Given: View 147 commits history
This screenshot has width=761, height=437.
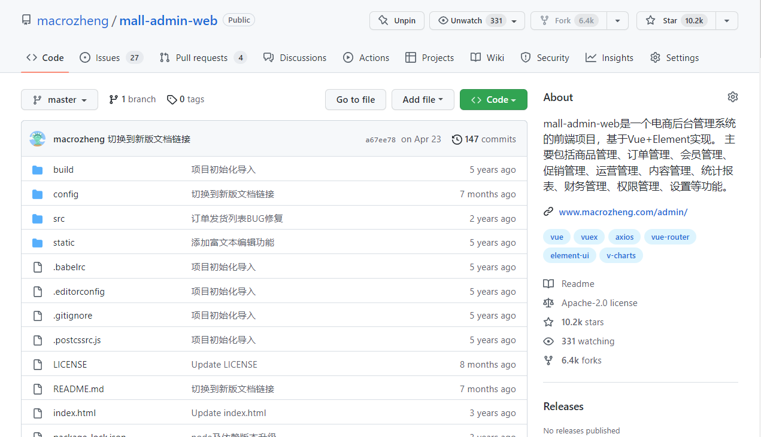Looking at the screenshot, I should pos(484,139).
